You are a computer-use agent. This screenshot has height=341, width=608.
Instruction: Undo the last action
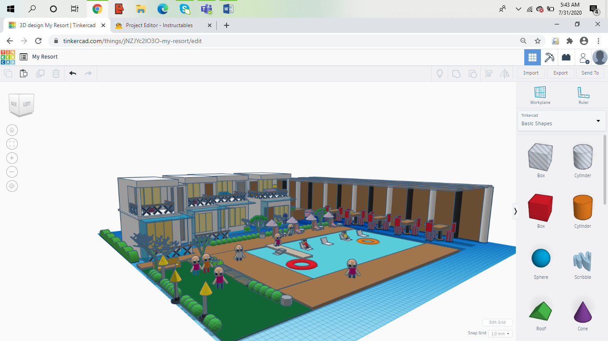[73, 73]
